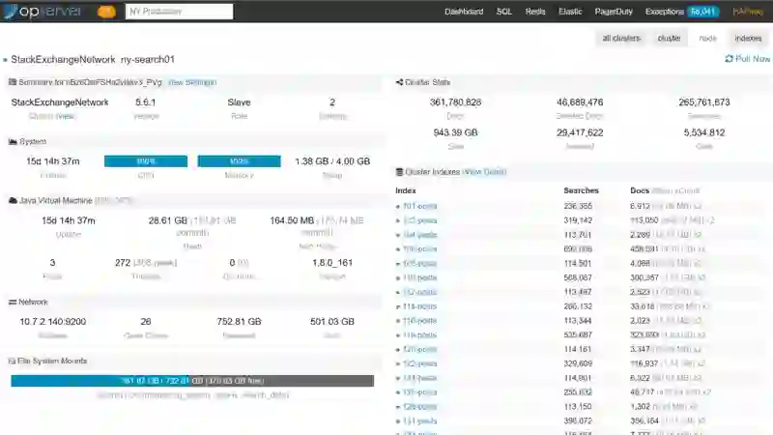Click the file system mount usage bar
This screenshot has height=435, width=773.
coord(192,381)
